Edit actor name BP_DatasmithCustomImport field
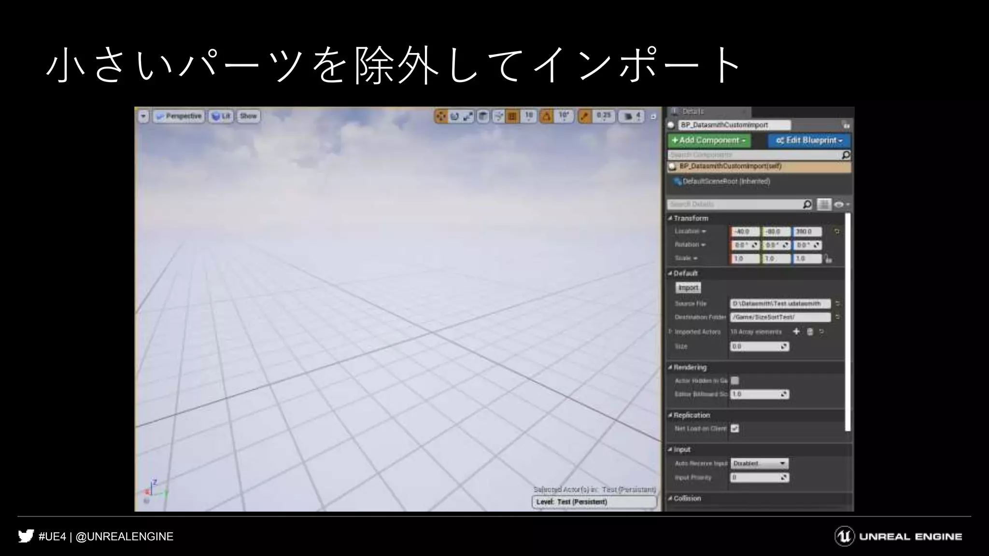Screen dimensions: 989x556 click(735, 125)
